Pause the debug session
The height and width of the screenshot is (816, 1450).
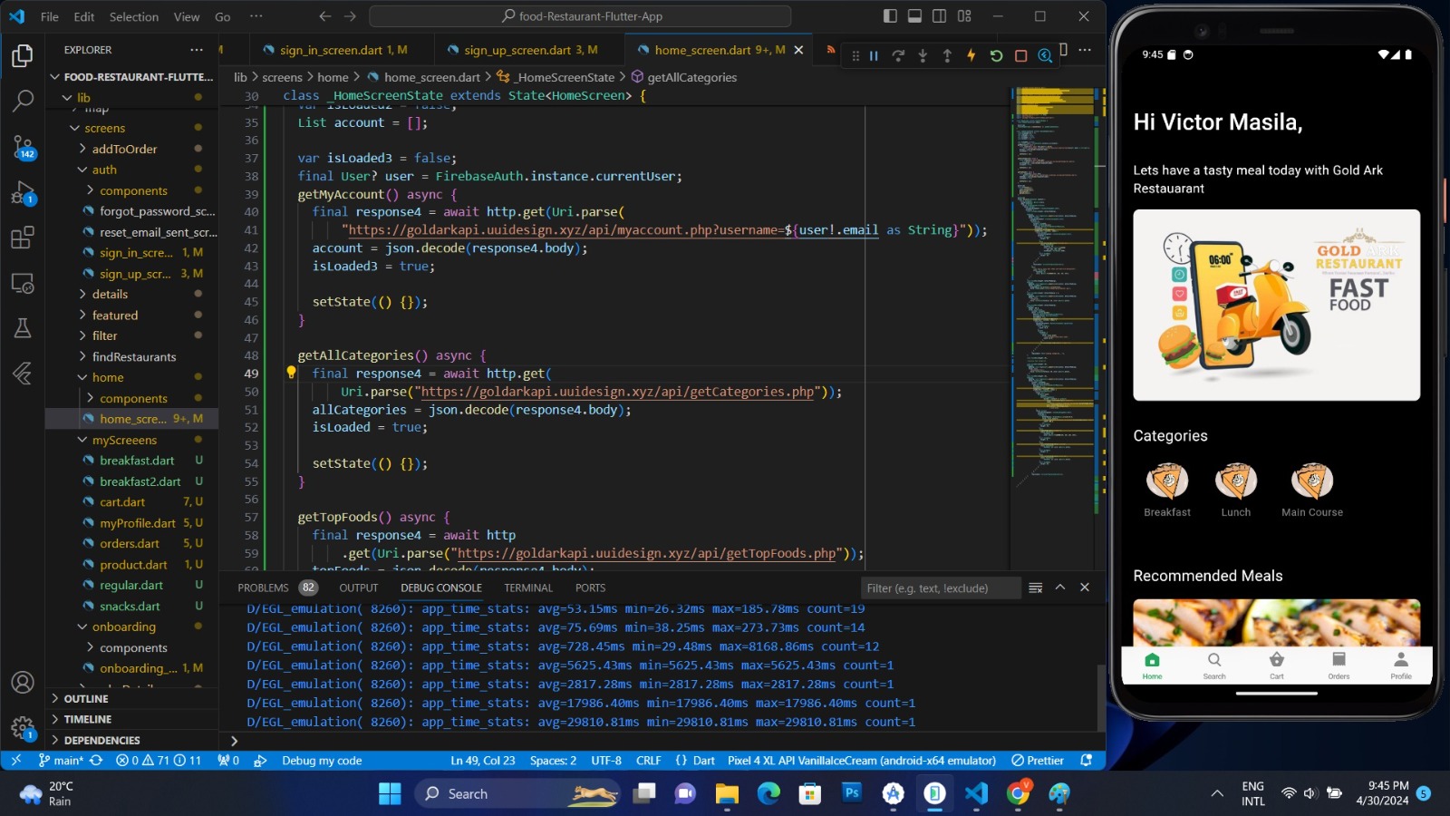pos(874,55)
